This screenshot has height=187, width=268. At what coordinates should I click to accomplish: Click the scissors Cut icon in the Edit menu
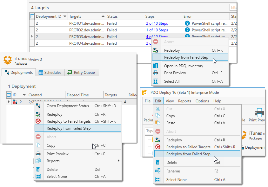[x=158, y=109]
